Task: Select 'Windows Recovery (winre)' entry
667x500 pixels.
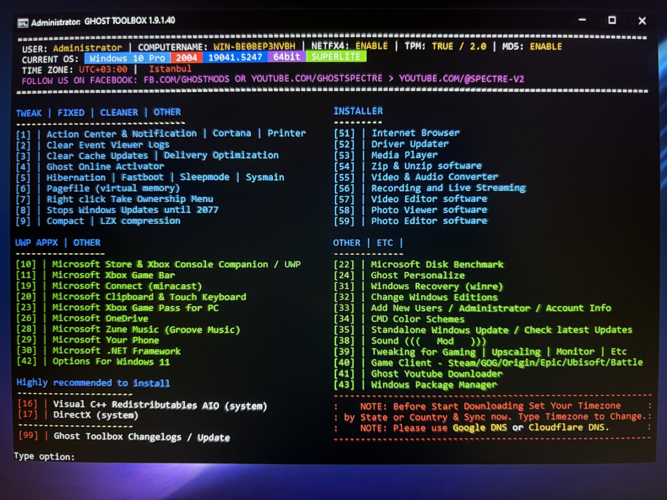Action: [437, 287]
